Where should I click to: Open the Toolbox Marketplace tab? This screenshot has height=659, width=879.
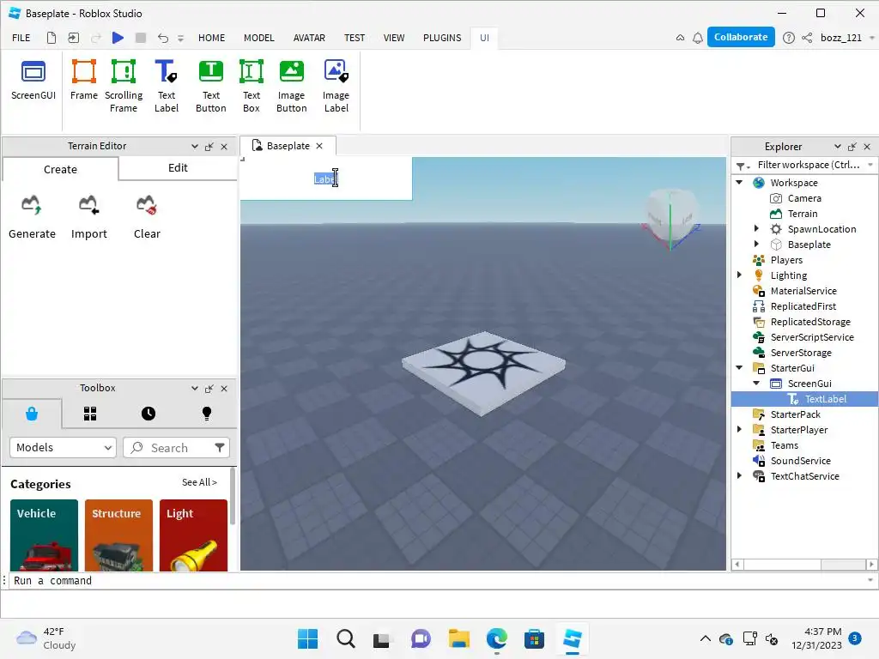tap(32, 414)
